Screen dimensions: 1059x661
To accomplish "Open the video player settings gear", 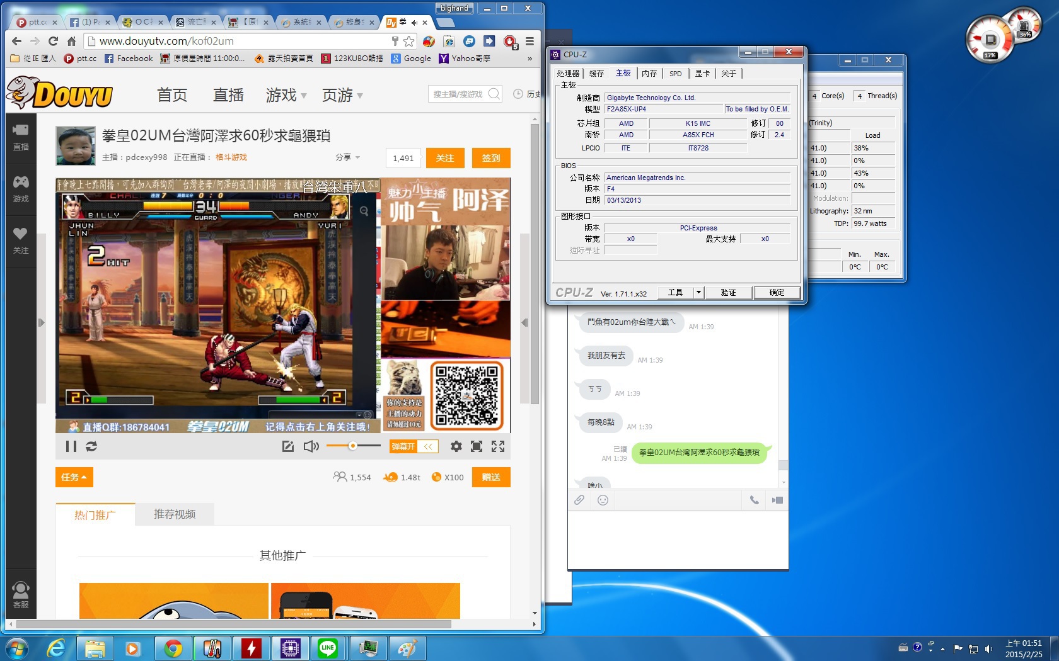I will tap(456, 446).
